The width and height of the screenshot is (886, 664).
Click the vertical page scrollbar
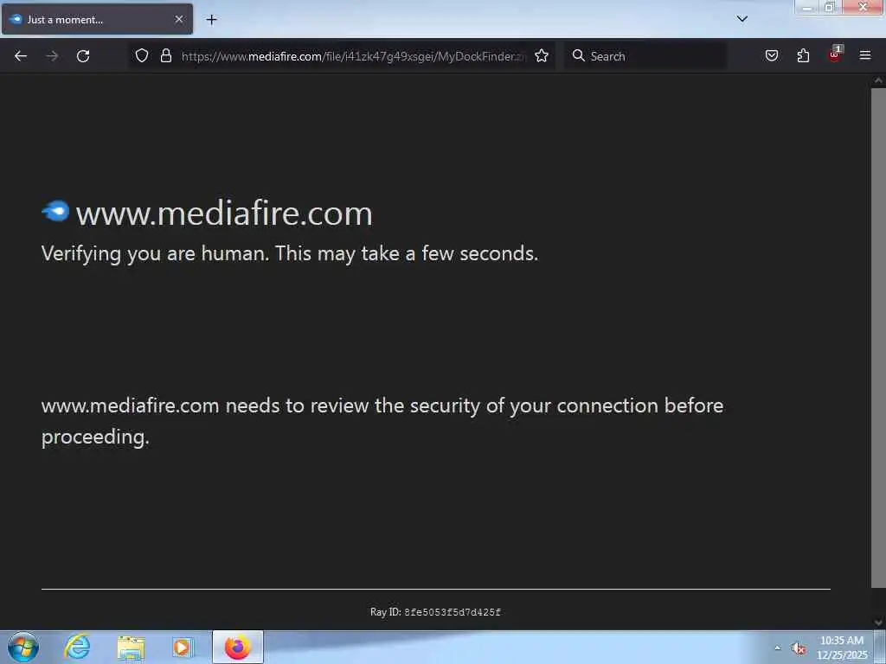[878, 338]
